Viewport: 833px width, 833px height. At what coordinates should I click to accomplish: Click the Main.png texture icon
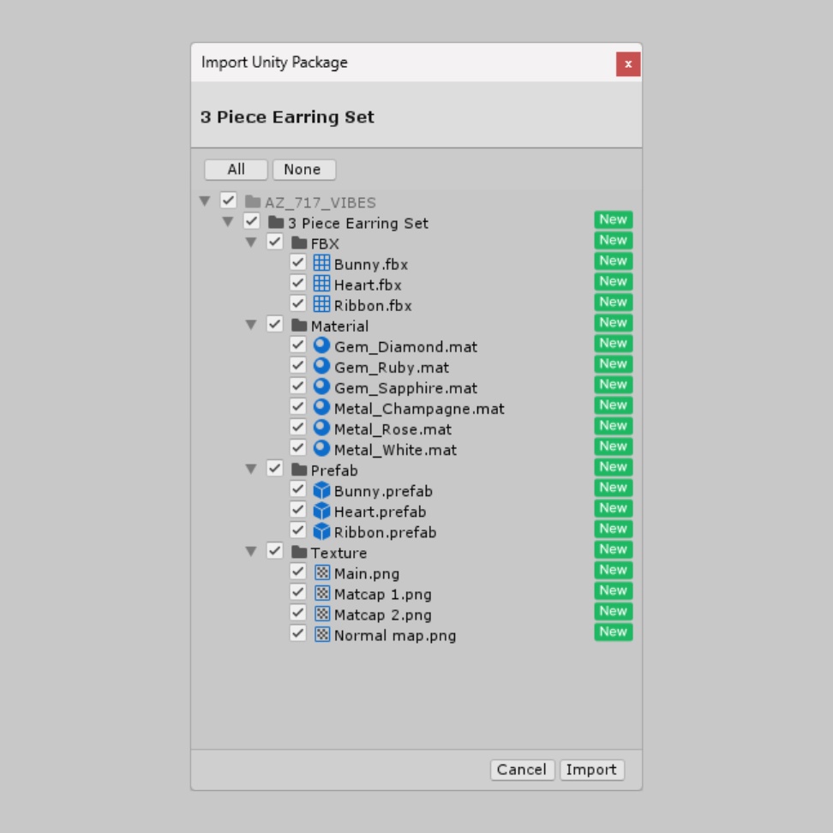tap(321, 572)
